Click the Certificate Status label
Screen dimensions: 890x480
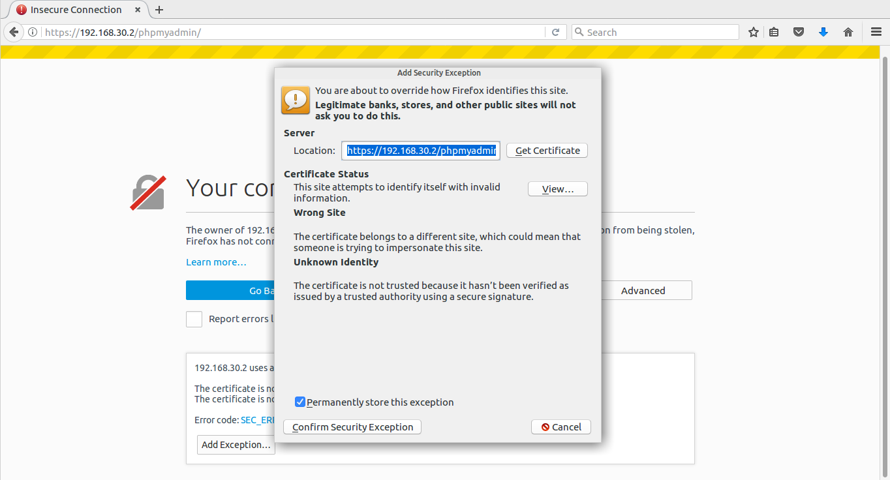pyautogui.click(x=326, y=174)
